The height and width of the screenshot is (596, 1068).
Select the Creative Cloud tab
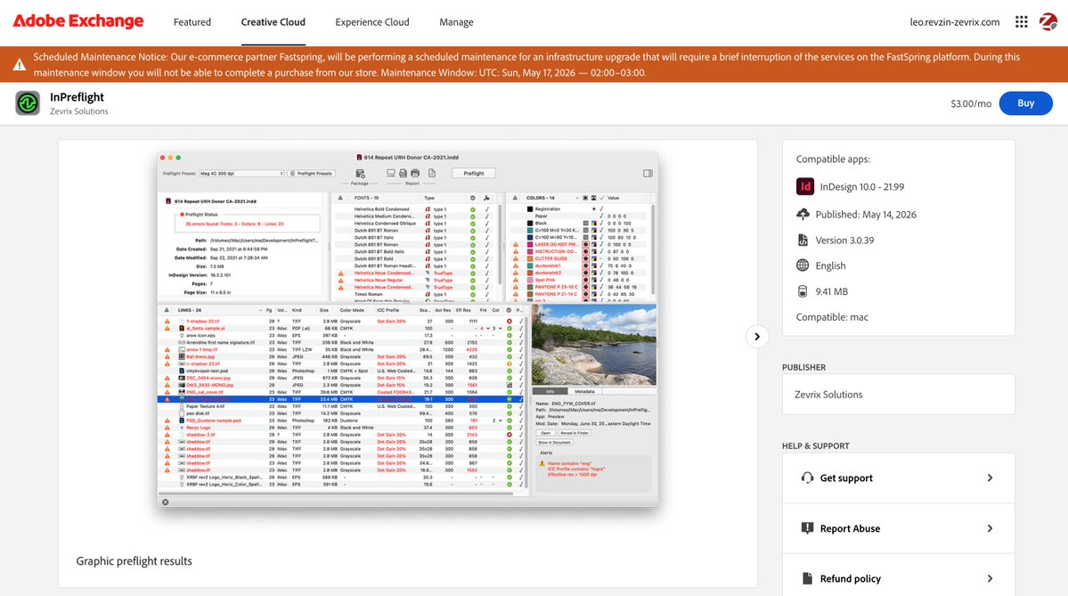pyautogui.click(x=273, y=21)
